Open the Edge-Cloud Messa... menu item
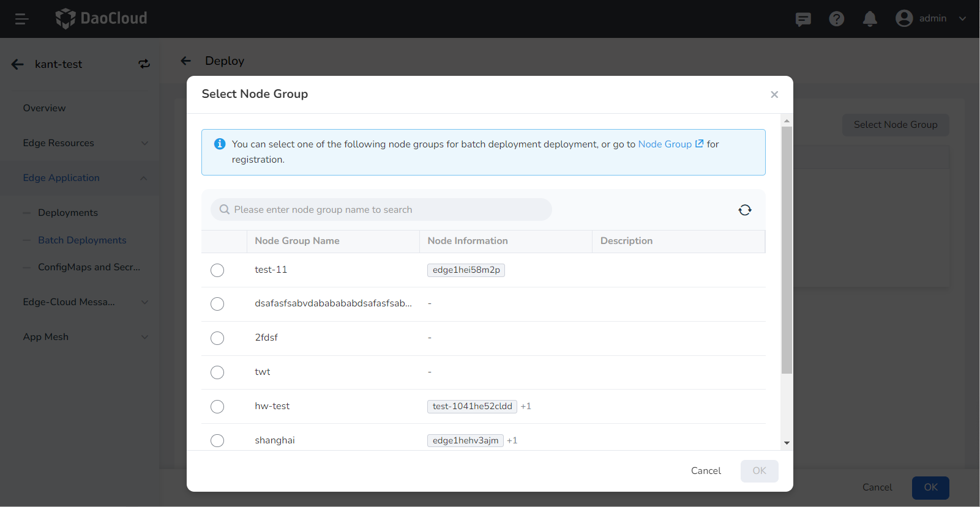 coord(69,302)
